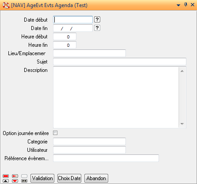Focus the Lieu/Emplacement input field
The width and height of the screenshot is (197, 184).
tap(89, 53)
